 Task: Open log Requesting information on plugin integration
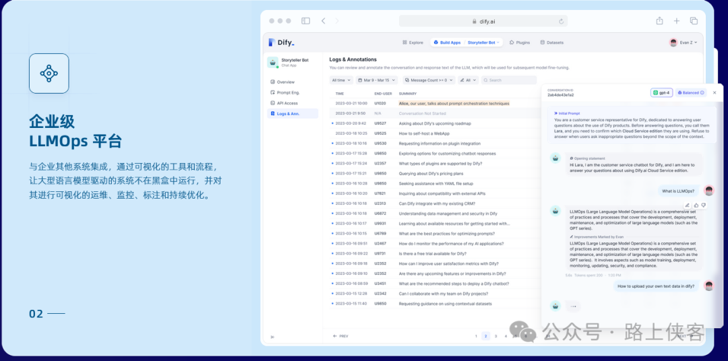tap(435, 143)
